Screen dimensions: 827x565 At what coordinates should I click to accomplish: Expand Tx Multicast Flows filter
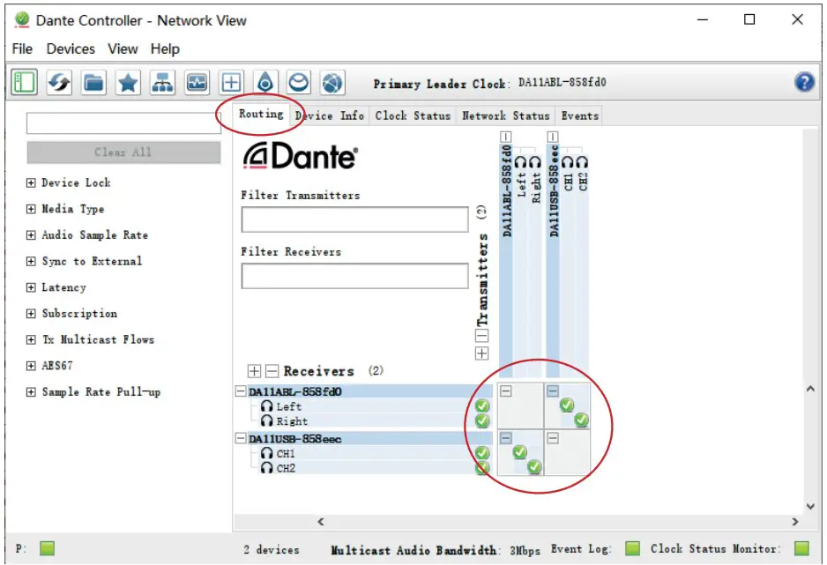click(x=31, y=339)
